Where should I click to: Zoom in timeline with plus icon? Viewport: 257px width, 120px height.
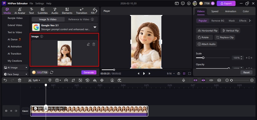252,80
